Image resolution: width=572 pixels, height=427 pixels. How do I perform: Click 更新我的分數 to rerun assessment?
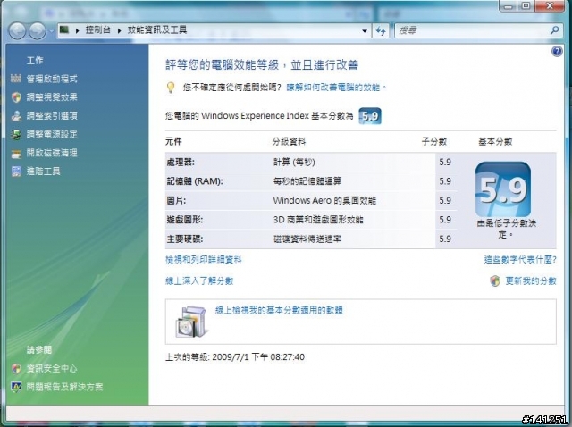click(531, 280)
